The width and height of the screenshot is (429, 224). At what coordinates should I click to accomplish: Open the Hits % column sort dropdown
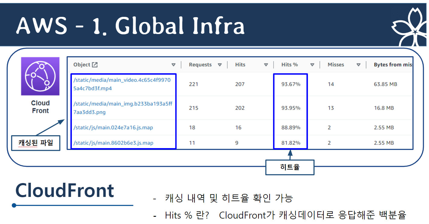point(312,65)
